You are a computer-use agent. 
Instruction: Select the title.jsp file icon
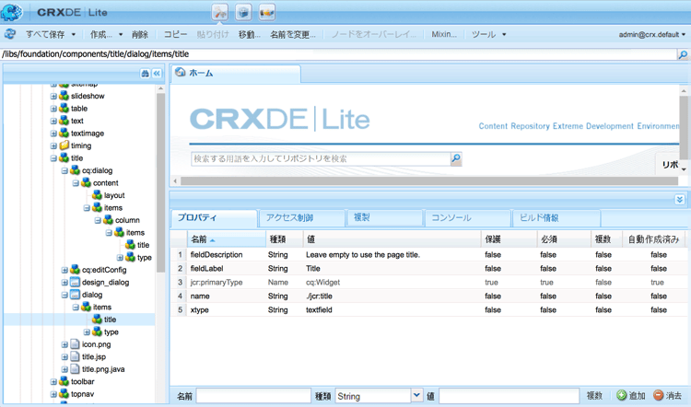click(x=76, y=356)
